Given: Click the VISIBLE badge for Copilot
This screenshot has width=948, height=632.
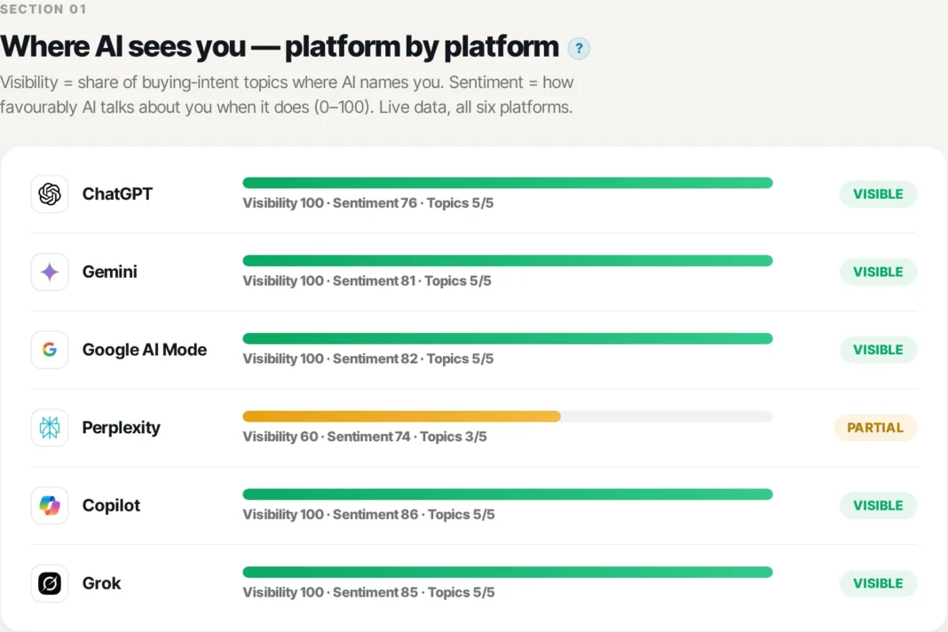Looking at the screenshot, I should pyautogui.click(x=878, y=506).
